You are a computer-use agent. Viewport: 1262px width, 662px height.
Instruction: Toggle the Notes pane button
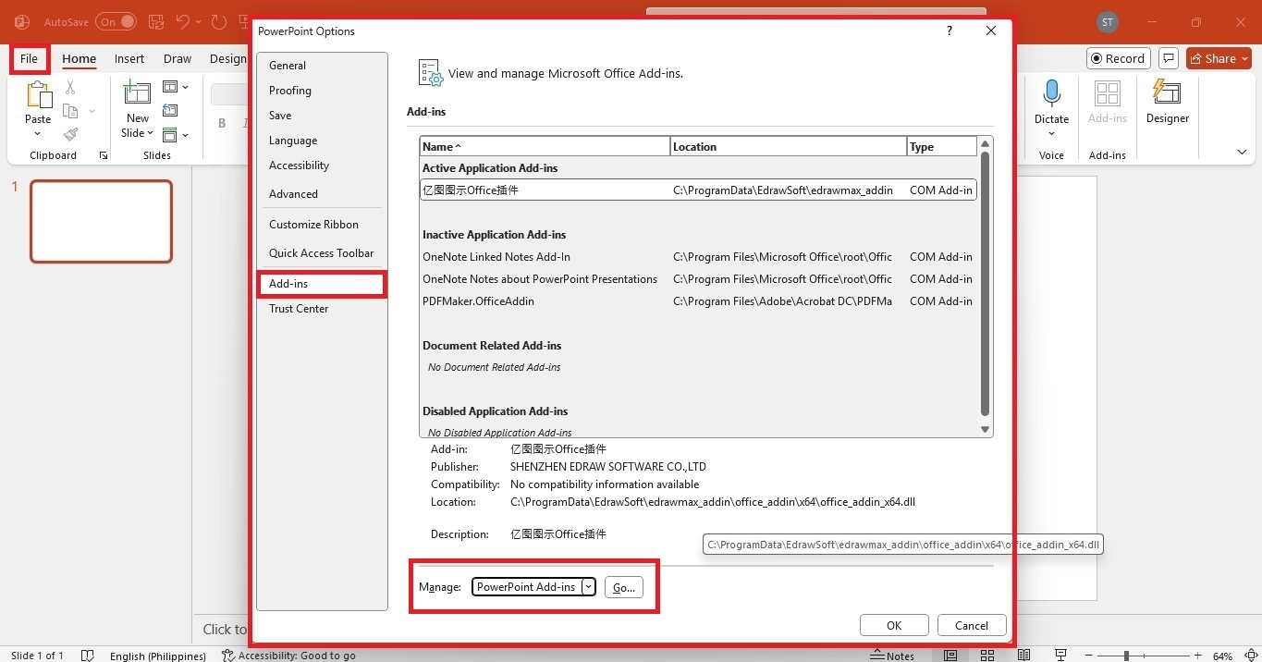point(892,656)
